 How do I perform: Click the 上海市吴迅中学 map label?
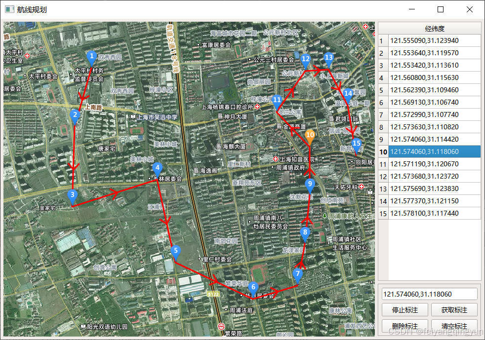157,117
